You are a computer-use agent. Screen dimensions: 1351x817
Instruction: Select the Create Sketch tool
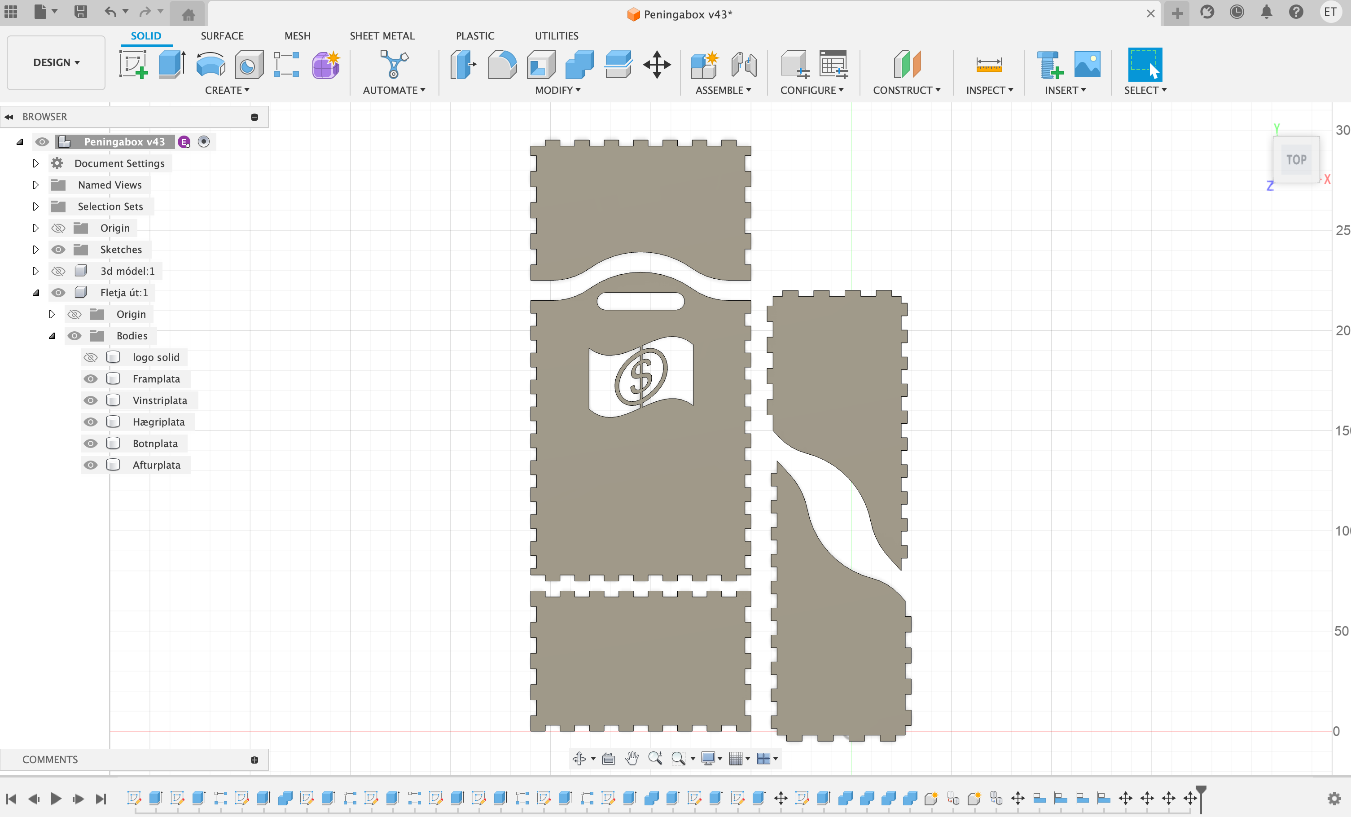[x=133, y=65]
